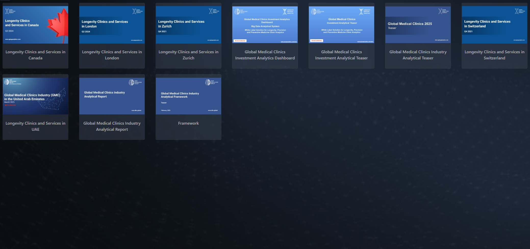Click the 'Framework' card caption
The width and height of the screenshot is (530, 249).
click(x=188, y=123)
